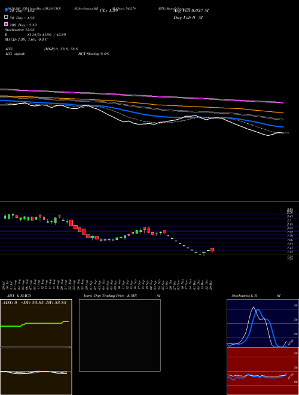
Task: Click the MACD histogram line in lower ADX panel
Action: pyautogui.click(x=33, y=372)
